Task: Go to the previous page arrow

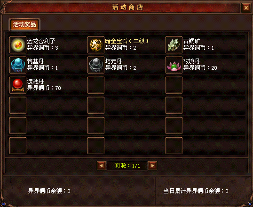Action: point(101,165)
